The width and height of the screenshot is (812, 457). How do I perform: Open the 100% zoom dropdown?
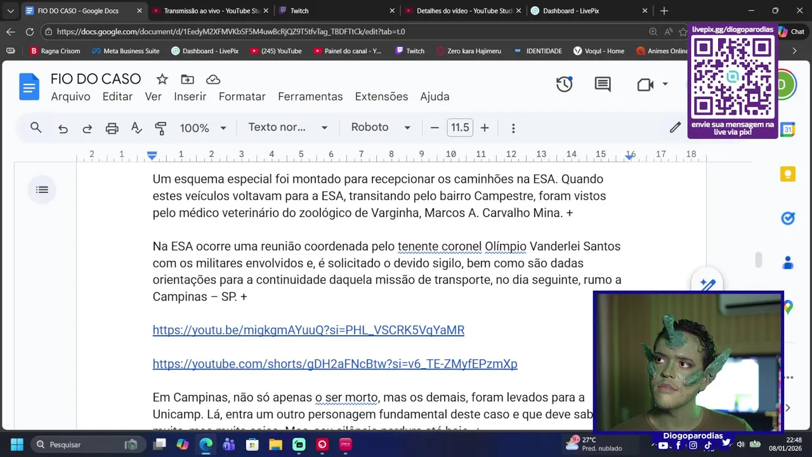203,128
